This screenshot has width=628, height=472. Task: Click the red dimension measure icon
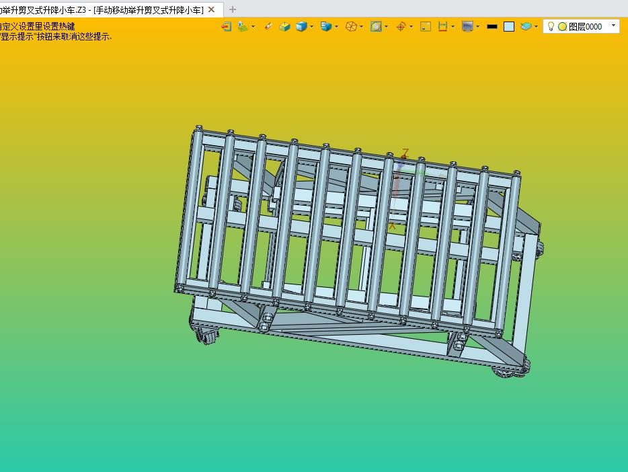point(442,26)
